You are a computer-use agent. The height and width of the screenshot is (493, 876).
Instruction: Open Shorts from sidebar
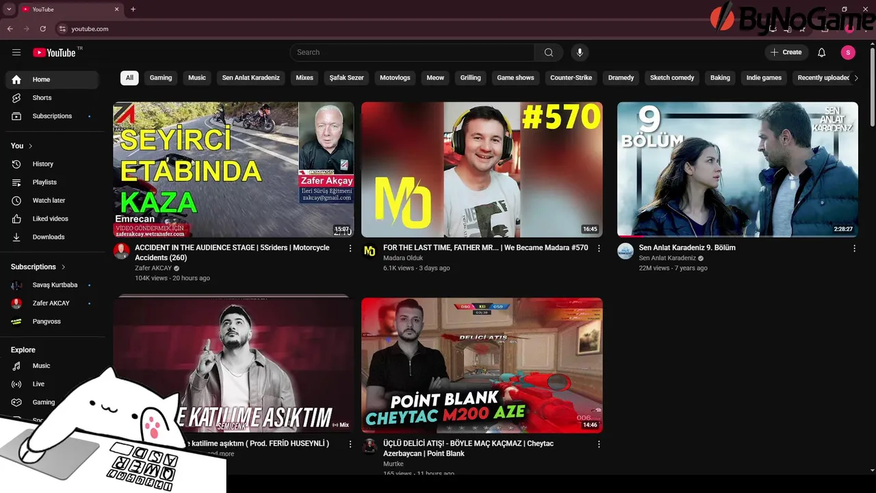[x=53, y=98]
